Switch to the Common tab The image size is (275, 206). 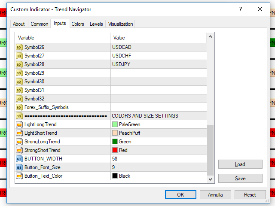pyautogui.click(x=40, y=24)
